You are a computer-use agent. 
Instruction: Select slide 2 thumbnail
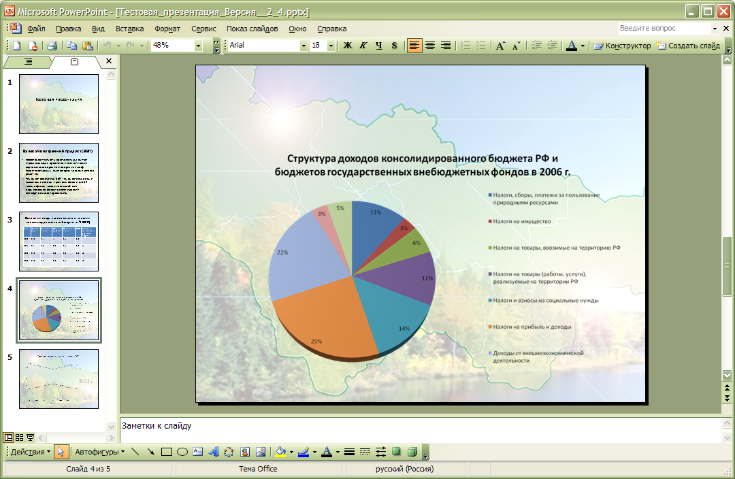[x=59, y=173]
